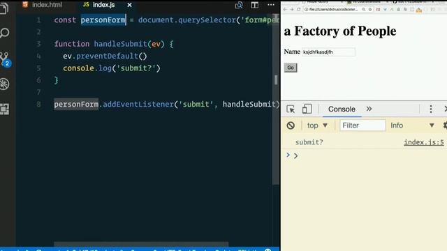The height and width of the screenshot is (251, 447).
Task: Open the Extensions icon in activity bar
Action: (4, 109)
